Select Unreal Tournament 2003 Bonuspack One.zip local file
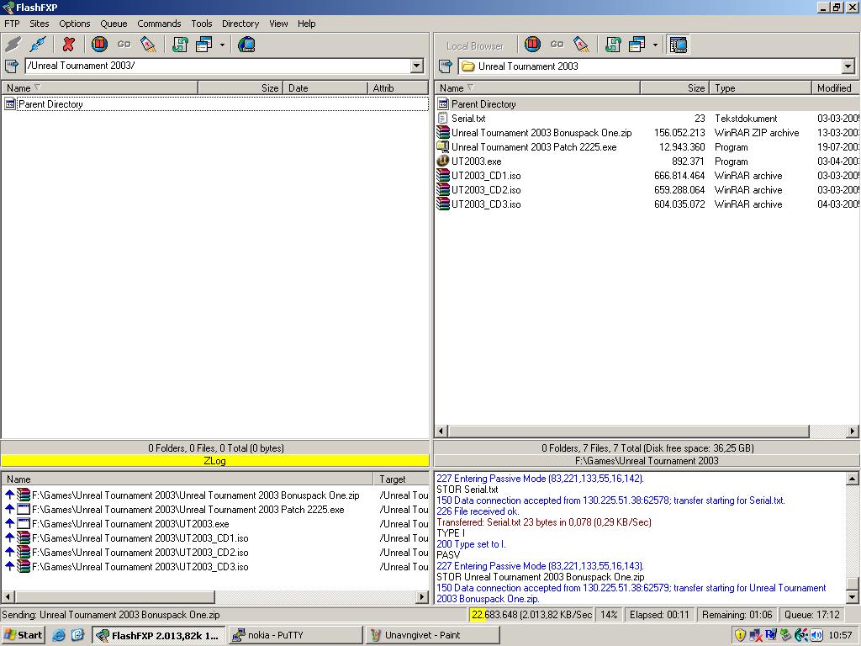 [x=647, y=132]
